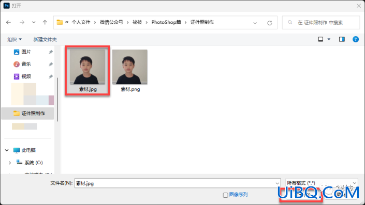Open 音乐 in the sidebar
Image resolution: width=365 pixels, height=205 pixels.
(26, 64)
